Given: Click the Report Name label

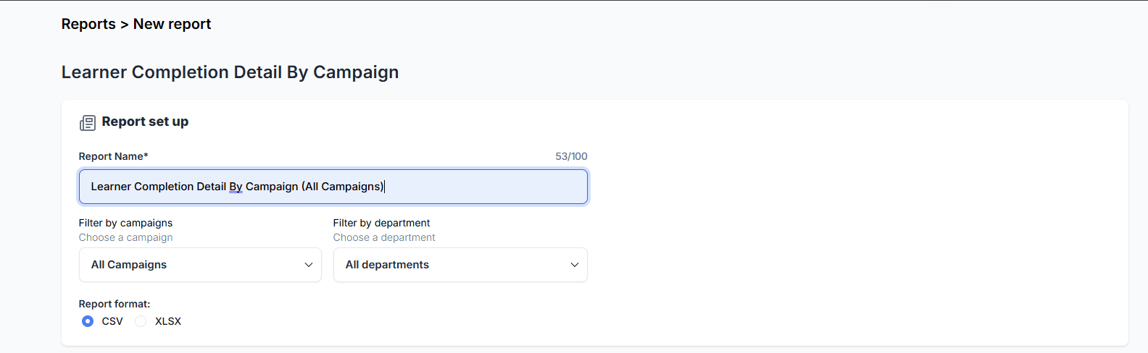Looking at the screenshot, I should coord(114,156).
